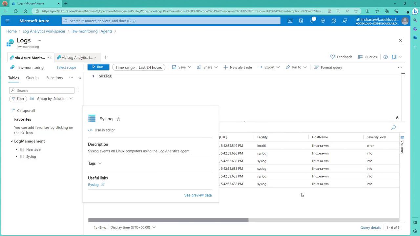420x236 pixels.
Task: Click the help question mark icon
Action: click(x=334, y=21)
